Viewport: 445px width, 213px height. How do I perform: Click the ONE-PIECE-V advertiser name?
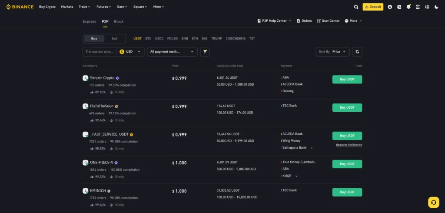(102, 163)
